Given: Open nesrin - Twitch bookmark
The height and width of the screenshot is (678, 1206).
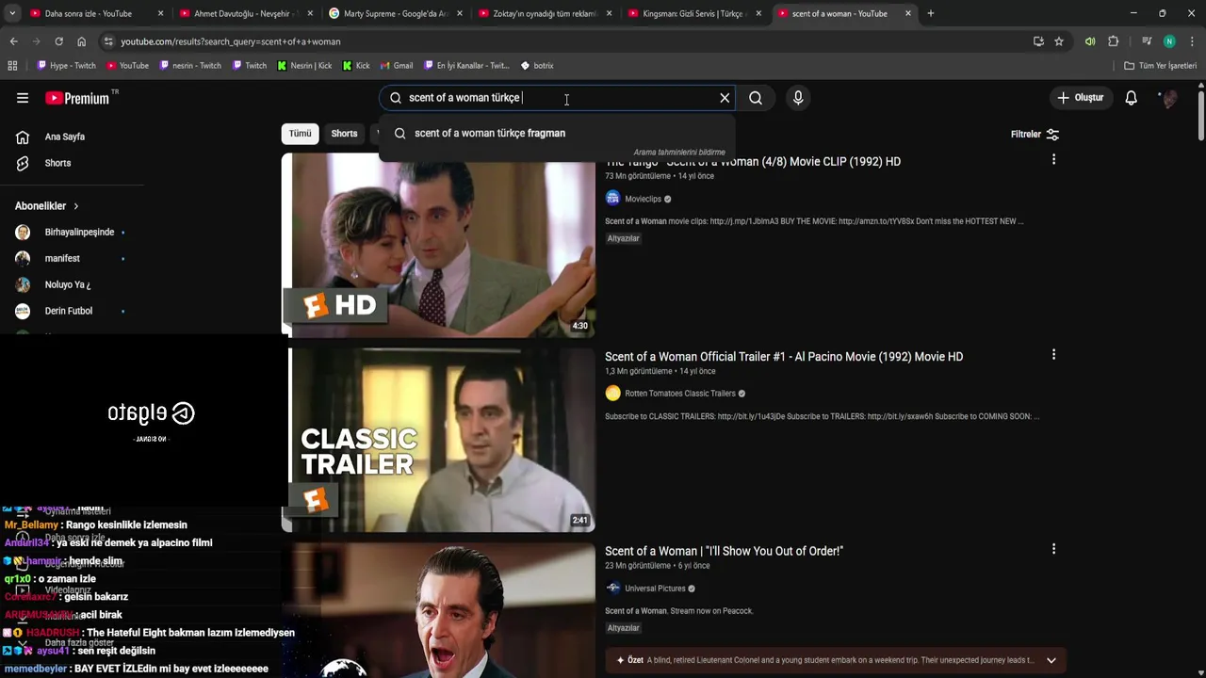Looking at the screenshot, I should click(x=190, y=66).
